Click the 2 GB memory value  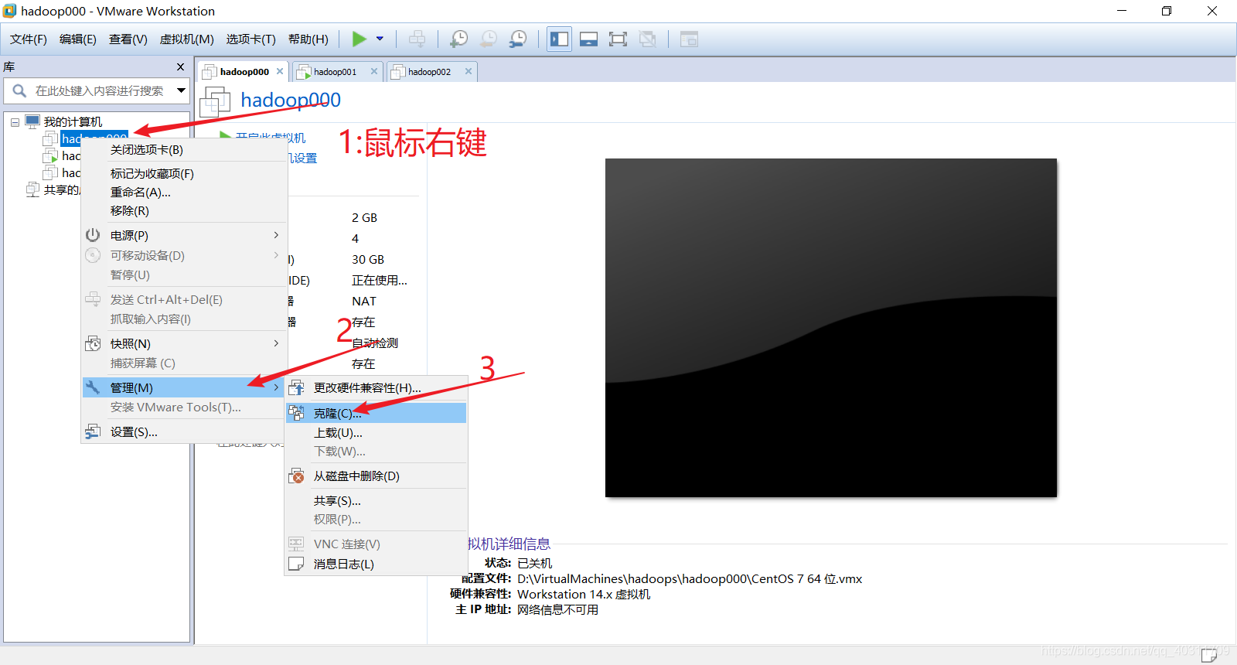click(x=364, y=218)
